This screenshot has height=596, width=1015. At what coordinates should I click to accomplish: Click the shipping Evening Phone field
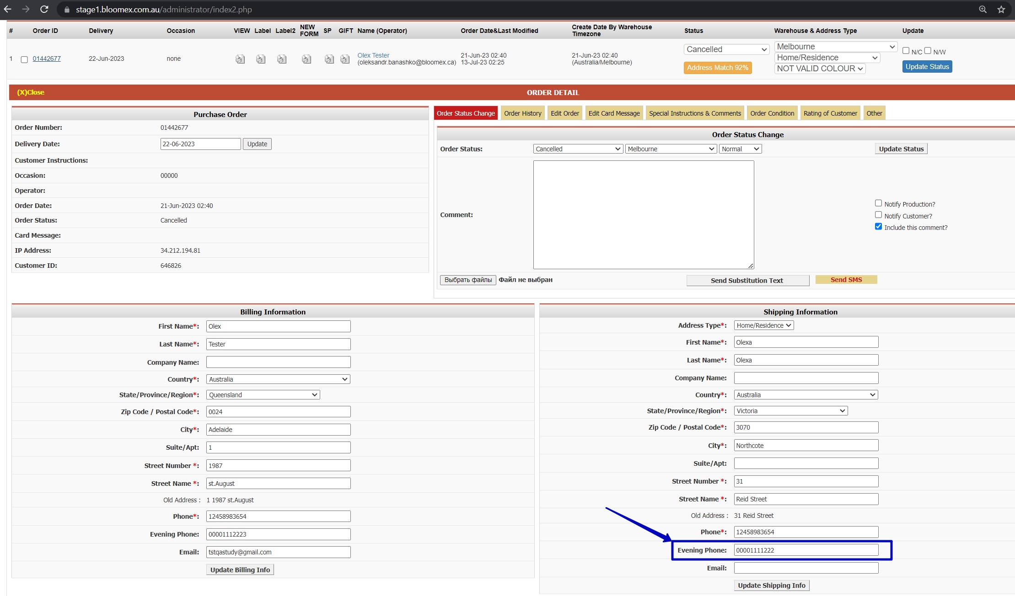pyautogui.click(x=806, y=550)
